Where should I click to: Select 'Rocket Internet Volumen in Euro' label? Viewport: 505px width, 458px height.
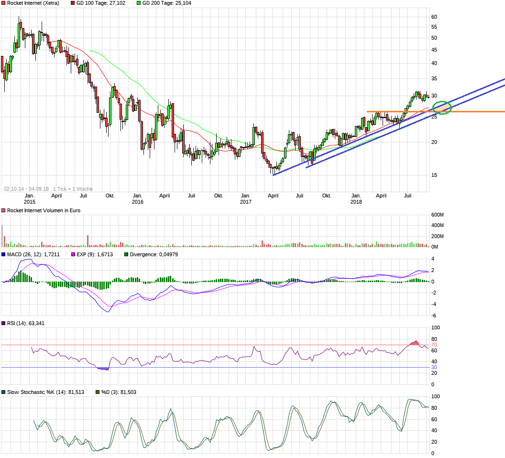(x=44, y=211)
